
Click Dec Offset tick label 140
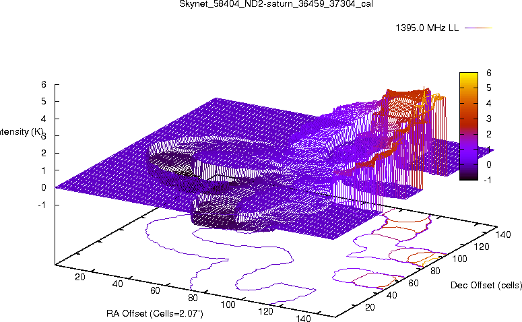tap(503, 234)
